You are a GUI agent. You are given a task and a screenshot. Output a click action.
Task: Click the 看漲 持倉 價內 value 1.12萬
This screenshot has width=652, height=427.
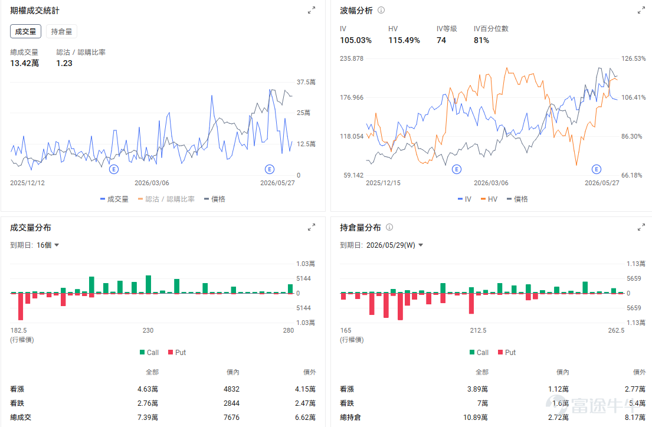click(558, 389)
